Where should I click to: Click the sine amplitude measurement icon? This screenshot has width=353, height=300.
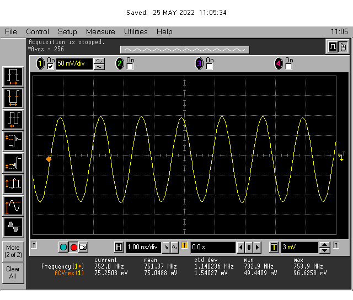[x=13, y=206]
